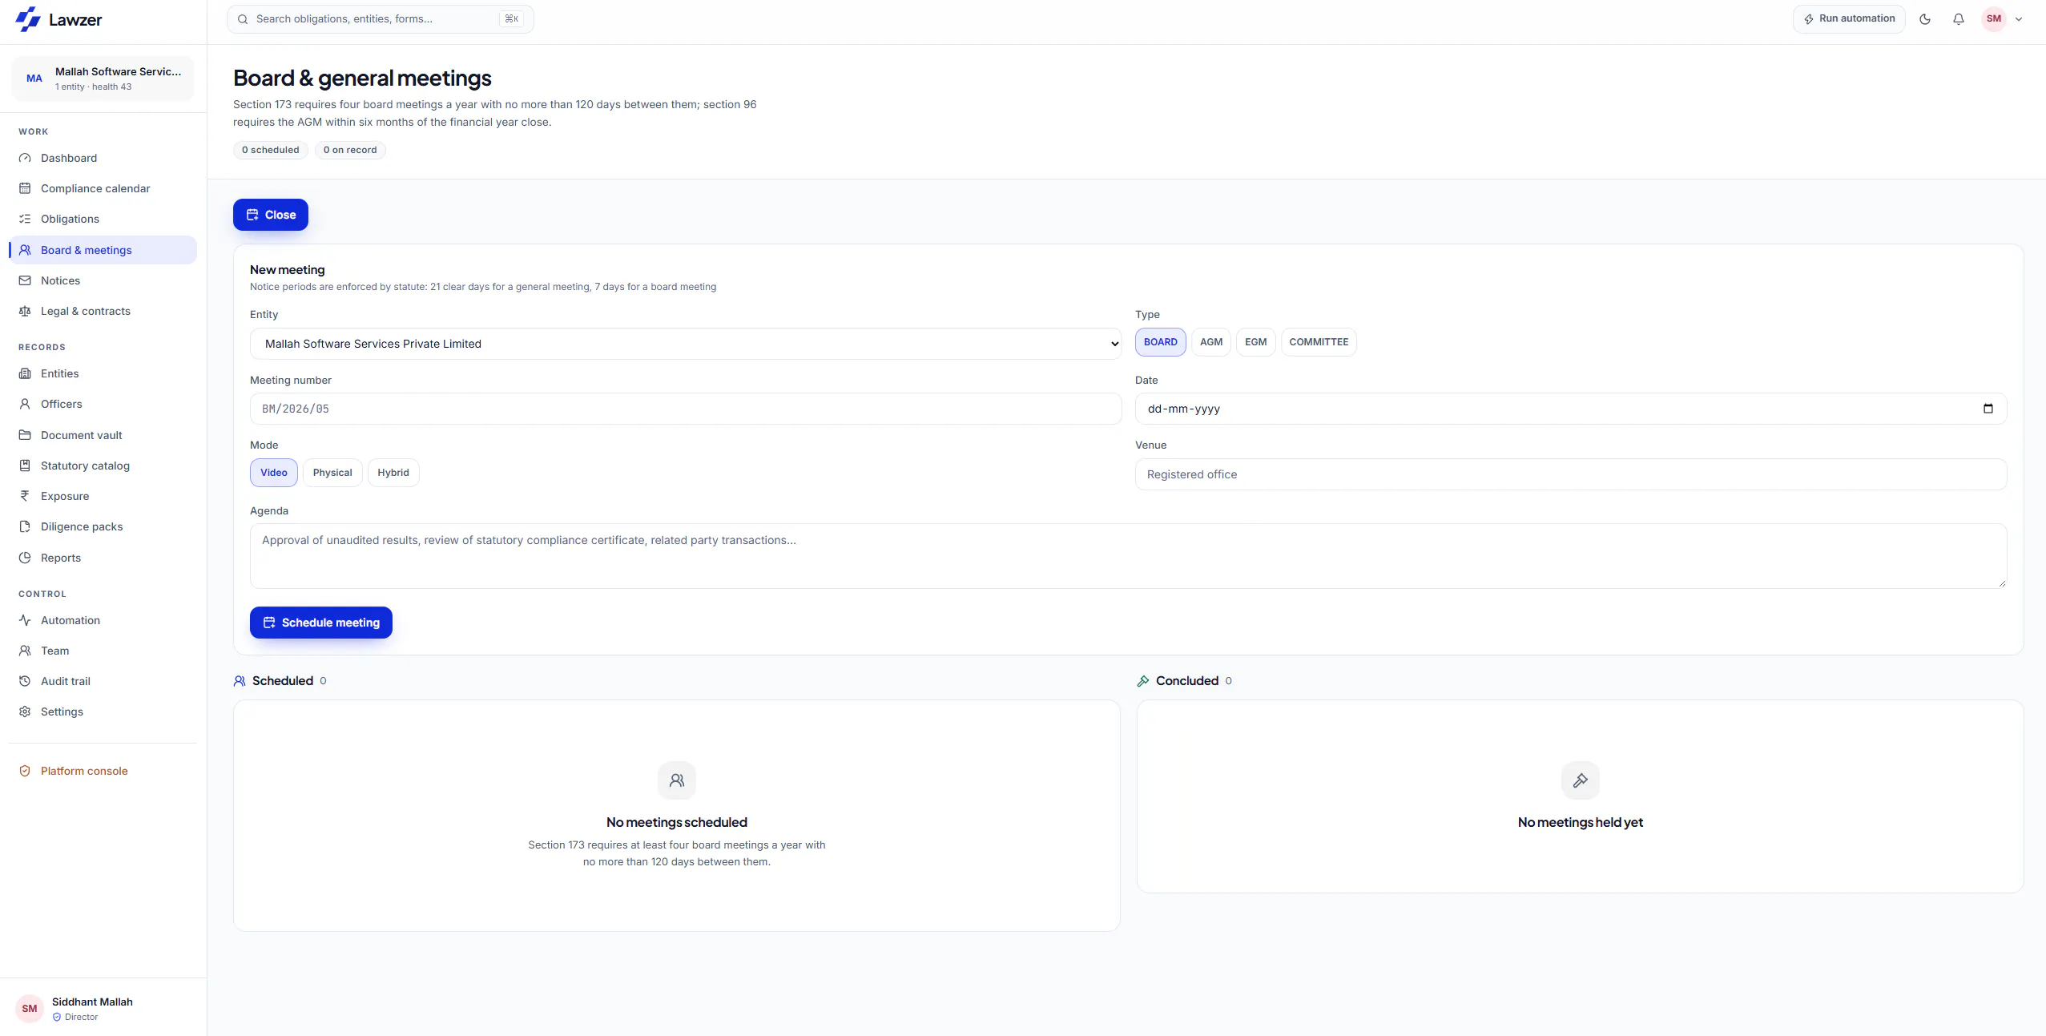Select COMMITTEE meeting type
This screenshot has width=2046, height=1036.
pos(1319,342)
